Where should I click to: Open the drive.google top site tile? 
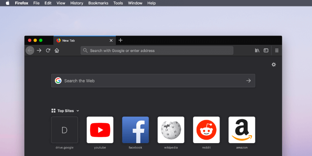coord(64,130)
